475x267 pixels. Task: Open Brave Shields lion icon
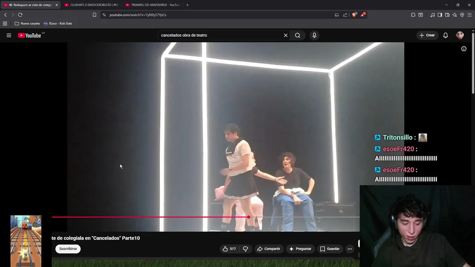pyautogui.click(x=354, y=15)
